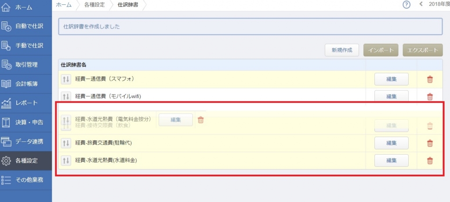450x202 pixels.
Task: Open 自動で仕訳 in the sidebar
Action: point(26,26)
